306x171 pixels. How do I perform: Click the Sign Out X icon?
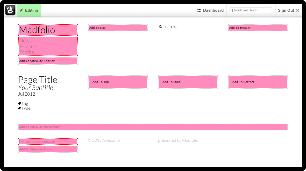[x=298, y=10]
